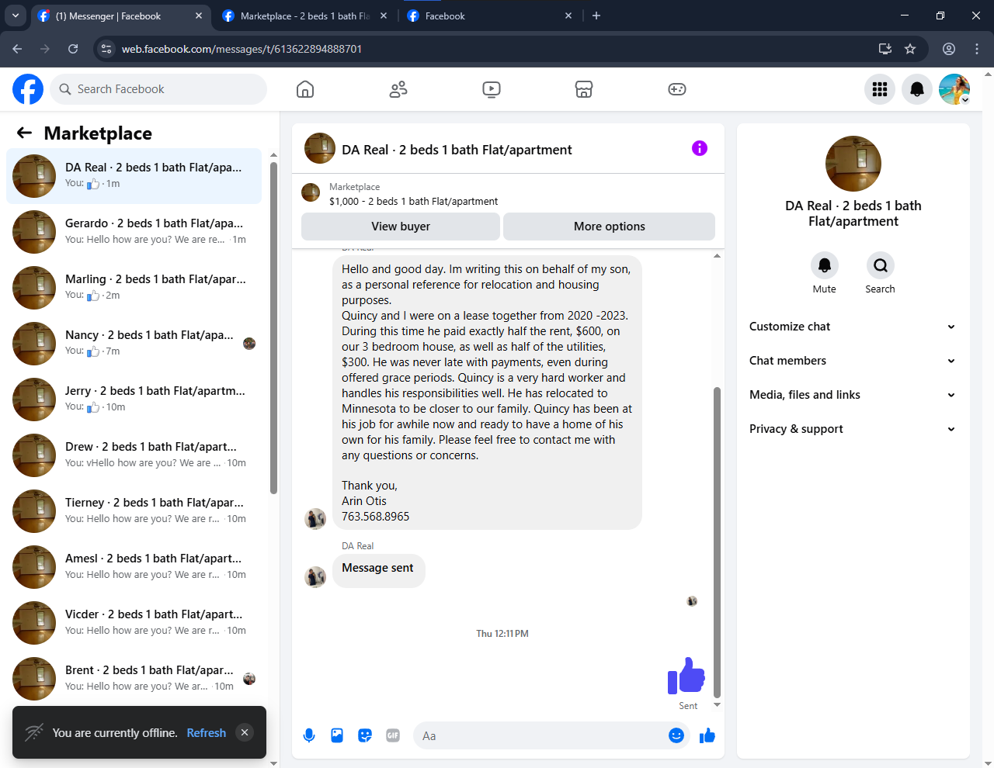
Task: Click the browser back arrow
Action: pos(17,49)
